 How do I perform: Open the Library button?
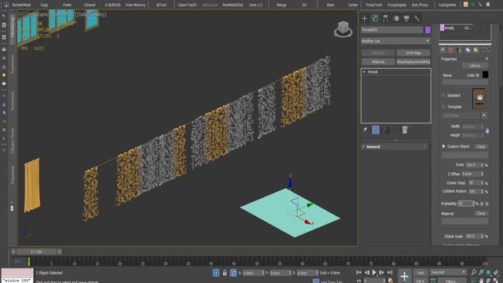(x=475, y=66)
